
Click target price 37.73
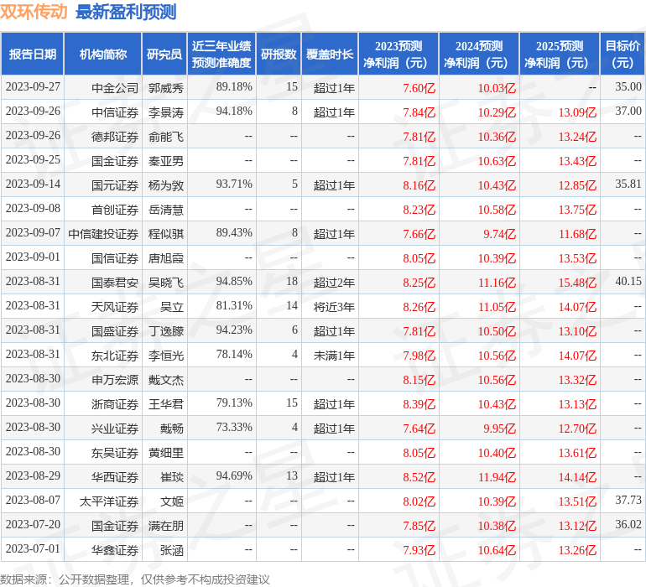pos(628,500)
